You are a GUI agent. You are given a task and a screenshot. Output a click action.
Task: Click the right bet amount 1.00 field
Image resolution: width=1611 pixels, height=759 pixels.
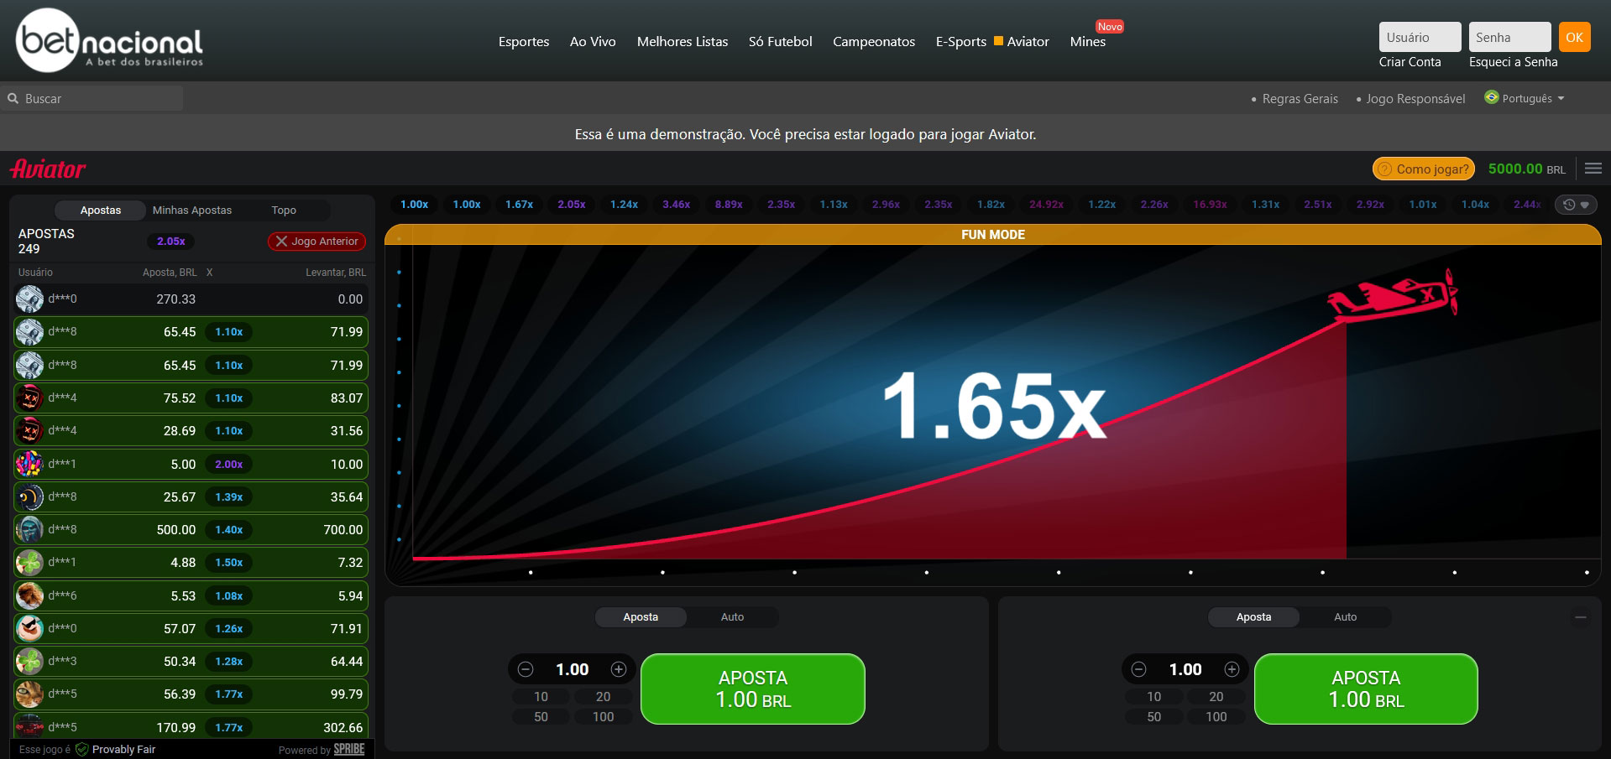(1185, 669)
